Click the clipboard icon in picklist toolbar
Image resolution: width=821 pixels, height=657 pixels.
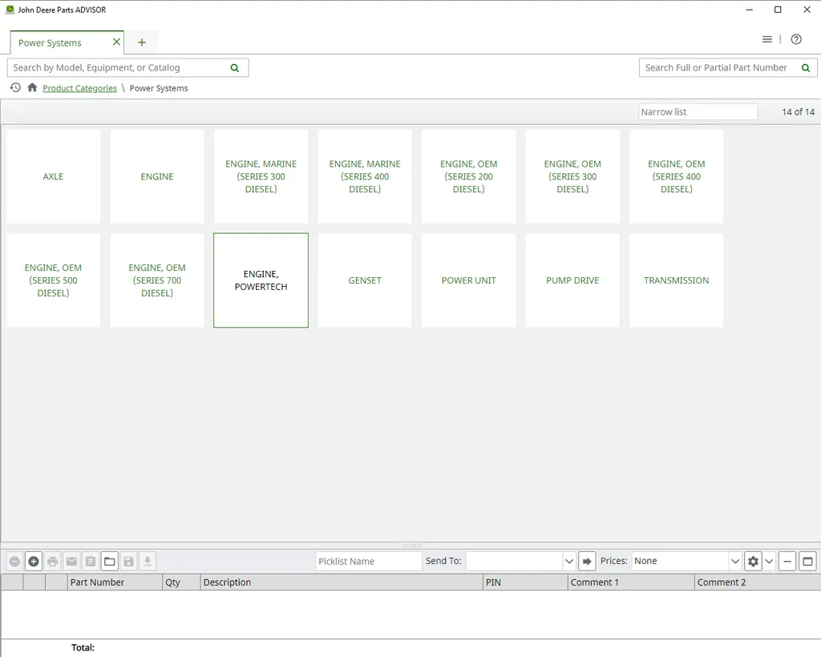point(91,562)
